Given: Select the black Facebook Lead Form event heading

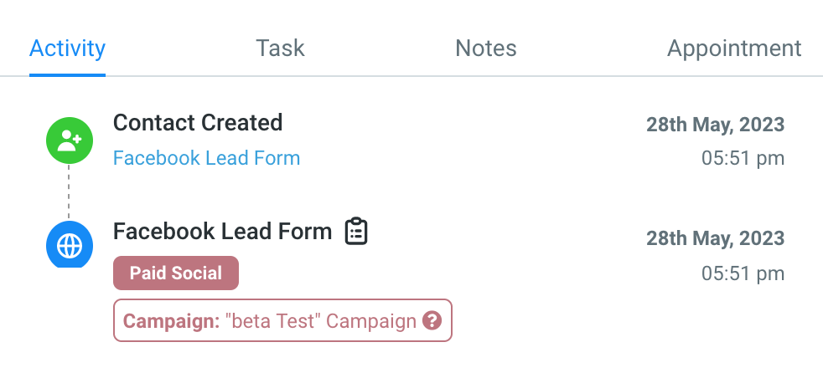Looking at the screenshot, I should (x=222, y=232).
